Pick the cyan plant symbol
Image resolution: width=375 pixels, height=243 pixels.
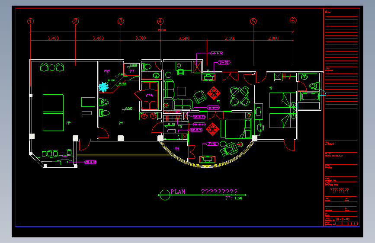pyautogui.click(x=103, y=87)
